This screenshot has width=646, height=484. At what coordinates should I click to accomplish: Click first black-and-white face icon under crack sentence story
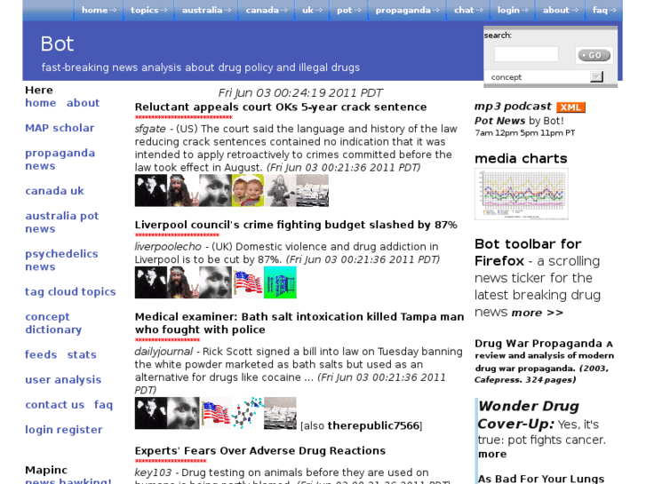(151, 190)
